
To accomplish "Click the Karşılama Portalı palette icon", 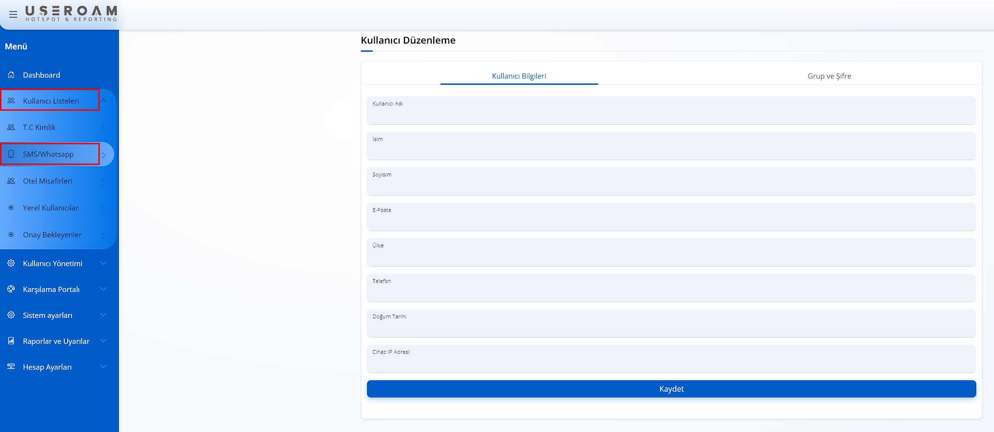I will 11,289.
